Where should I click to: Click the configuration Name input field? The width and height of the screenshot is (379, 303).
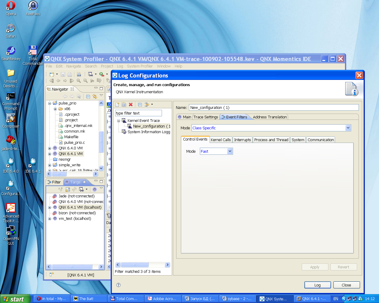274,107
